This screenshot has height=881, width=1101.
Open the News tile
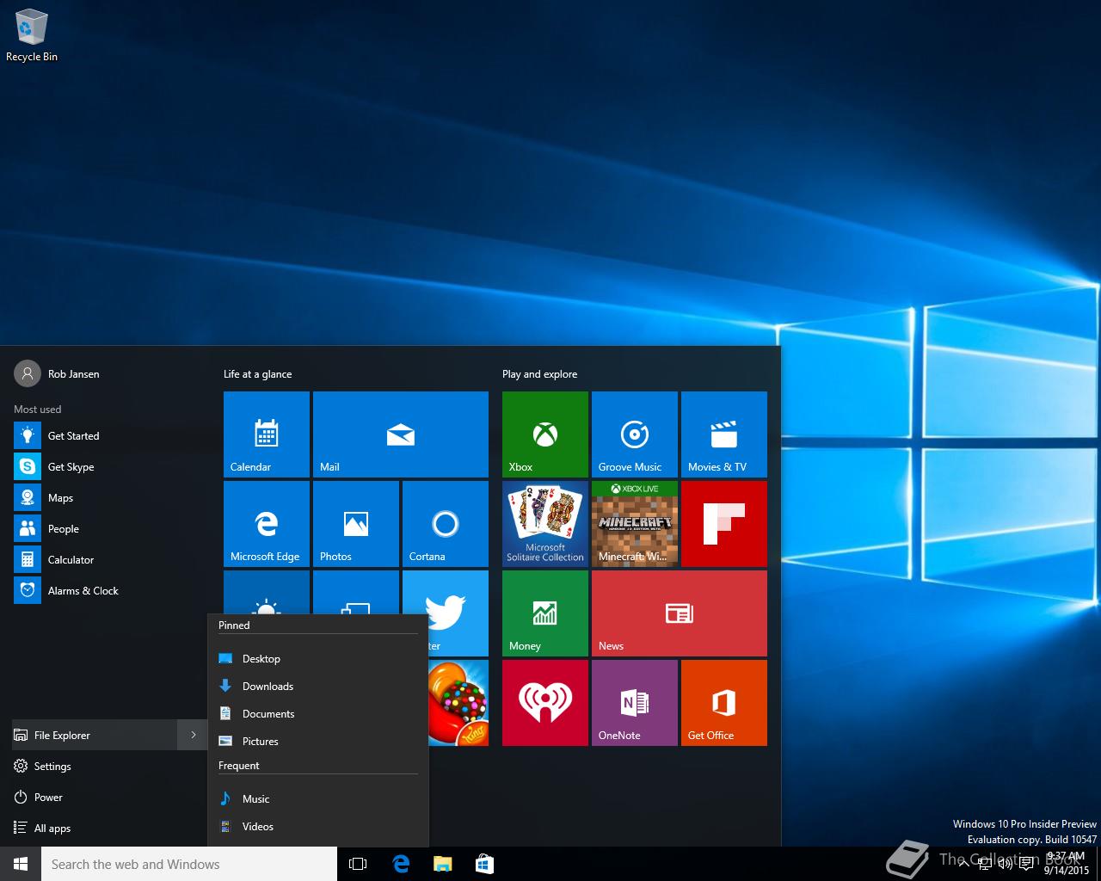680,613
